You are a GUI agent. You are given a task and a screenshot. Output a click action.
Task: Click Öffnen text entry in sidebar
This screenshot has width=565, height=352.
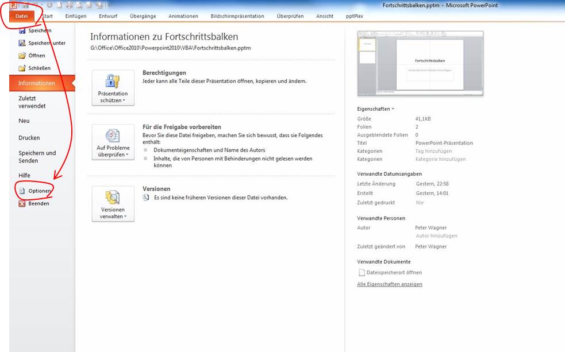point(37,56)
